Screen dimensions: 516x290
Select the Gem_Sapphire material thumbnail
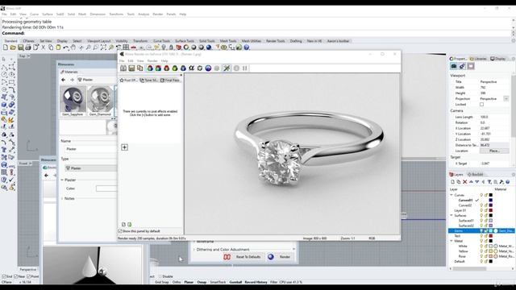73,101
